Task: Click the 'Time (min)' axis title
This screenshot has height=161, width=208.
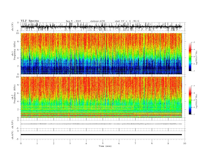Action: coord(105,146)
